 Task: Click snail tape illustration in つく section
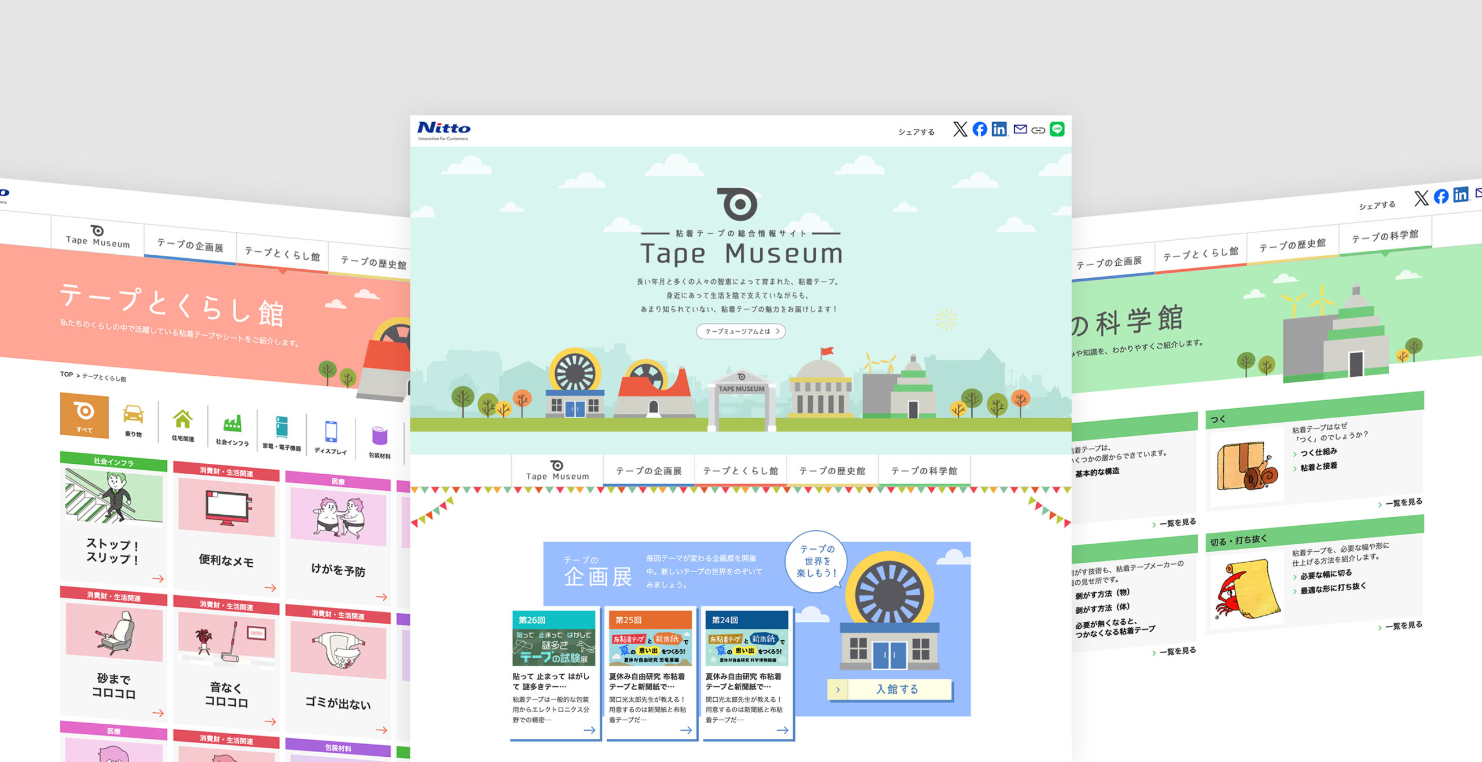(1246, 466)
